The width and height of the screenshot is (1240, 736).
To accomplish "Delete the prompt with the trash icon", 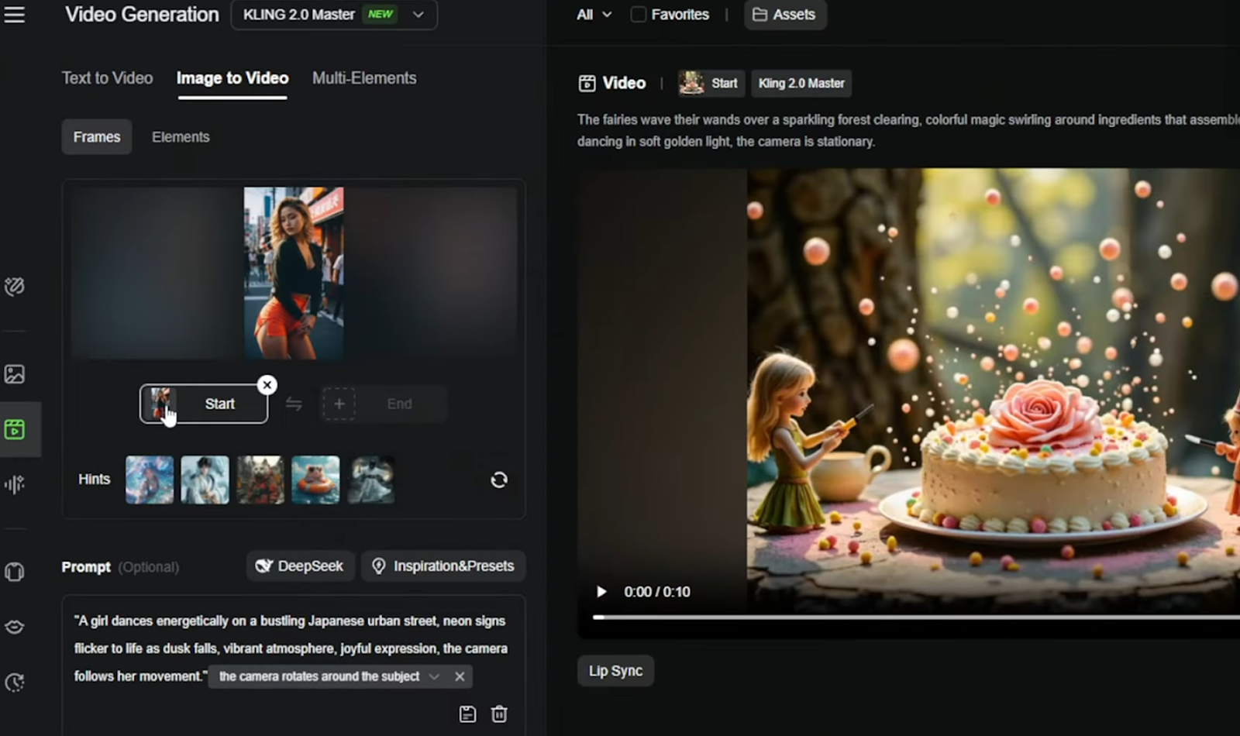I will click(500, 714).
